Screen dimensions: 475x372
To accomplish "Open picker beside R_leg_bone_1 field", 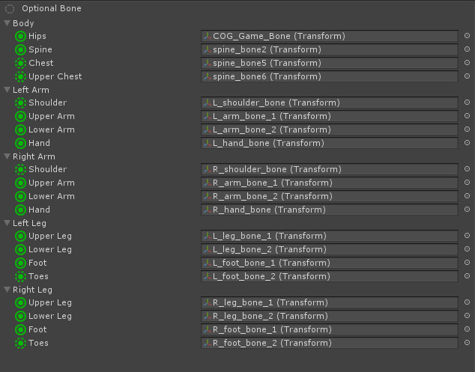I will pyautogui.click(x=467, y=302).
